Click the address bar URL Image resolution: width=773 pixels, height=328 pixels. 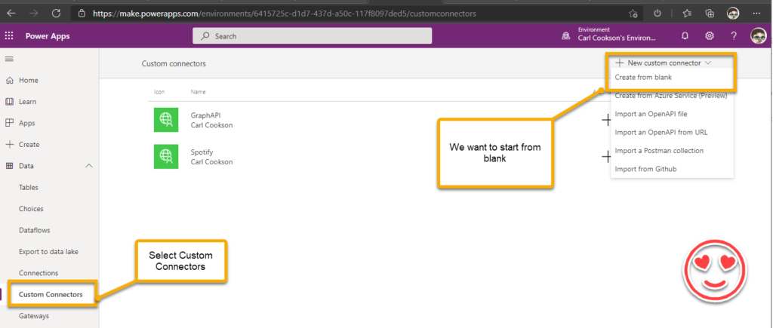[285, 14]
